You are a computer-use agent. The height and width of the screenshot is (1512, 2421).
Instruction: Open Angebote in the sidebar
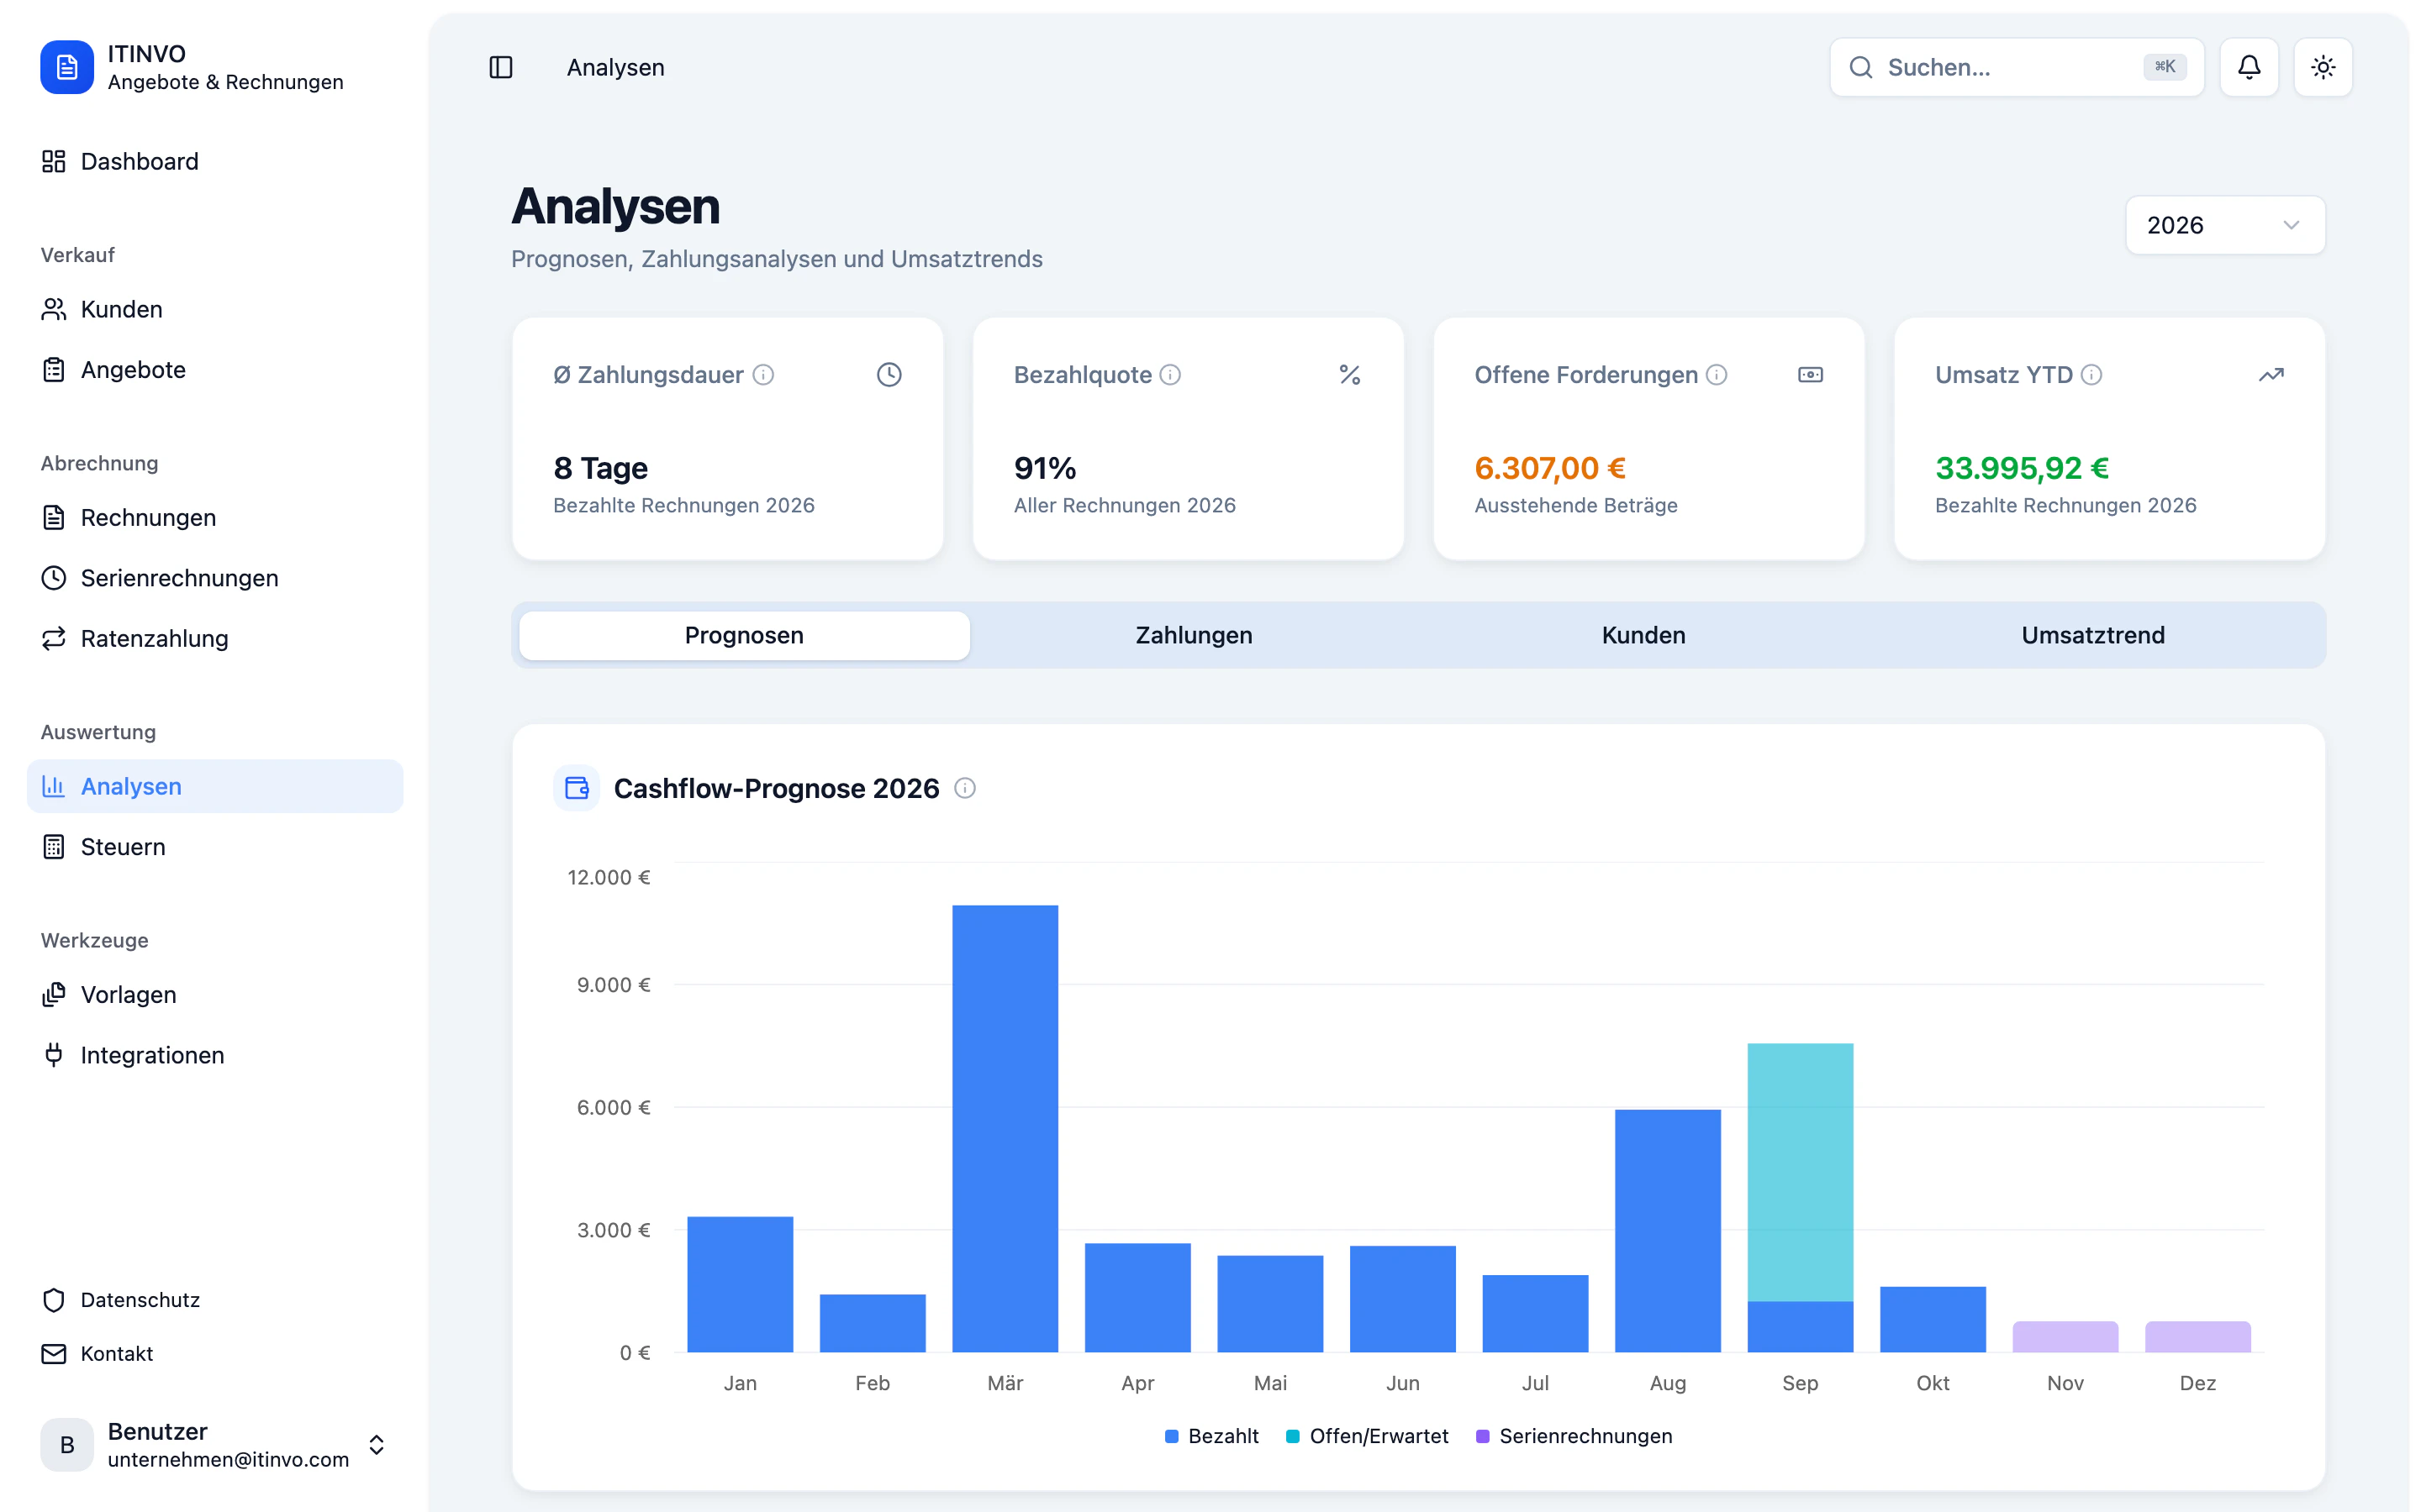tap(215, 370)
